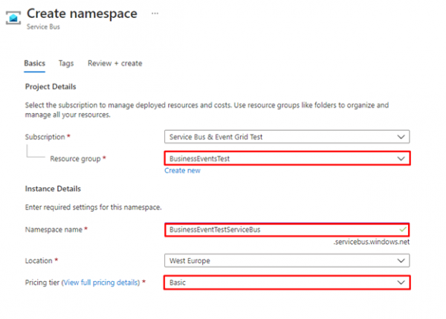Click the Project Details heading
Viewport: 446px width, 319px height.
coord(51,86)
